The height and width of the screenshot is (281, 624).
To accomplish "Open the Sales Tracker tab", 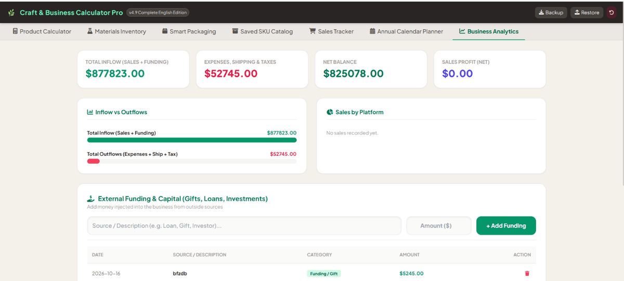I will click(x=331, y=31).
